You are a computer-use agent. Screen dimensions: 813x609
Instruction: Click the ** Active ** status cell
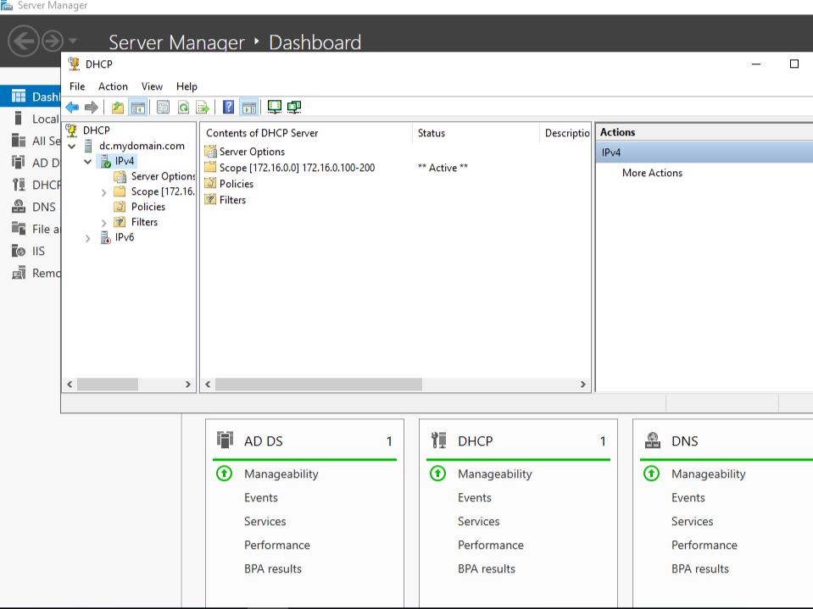click(x=443, y=168)
